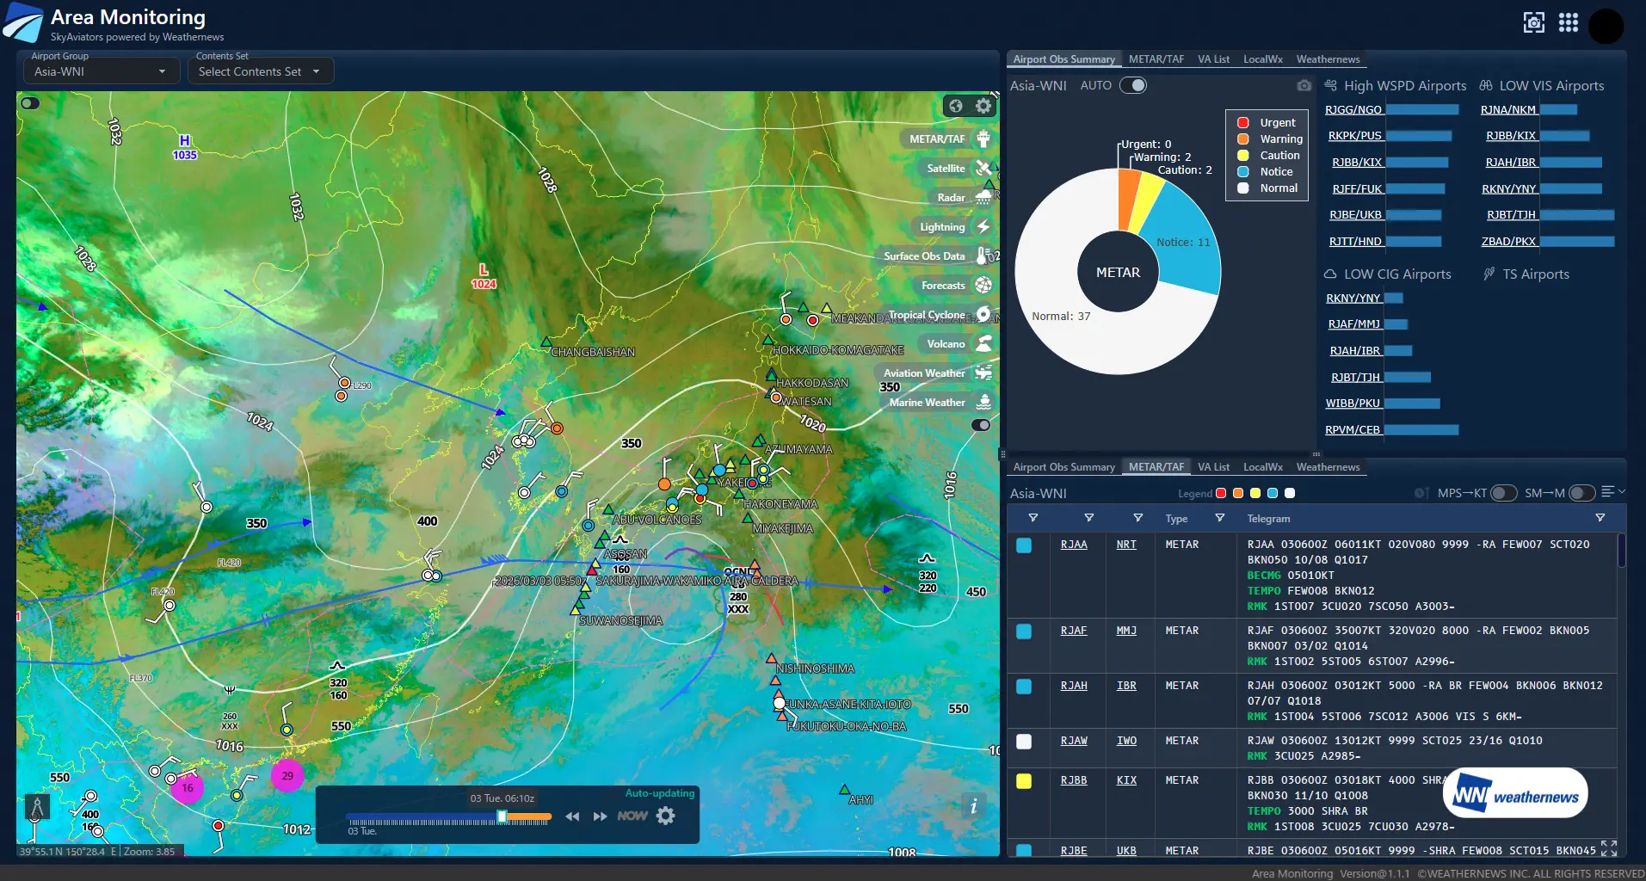Open the Volcano layer icon
The image size is (1646, 881).
coord(983,343)
